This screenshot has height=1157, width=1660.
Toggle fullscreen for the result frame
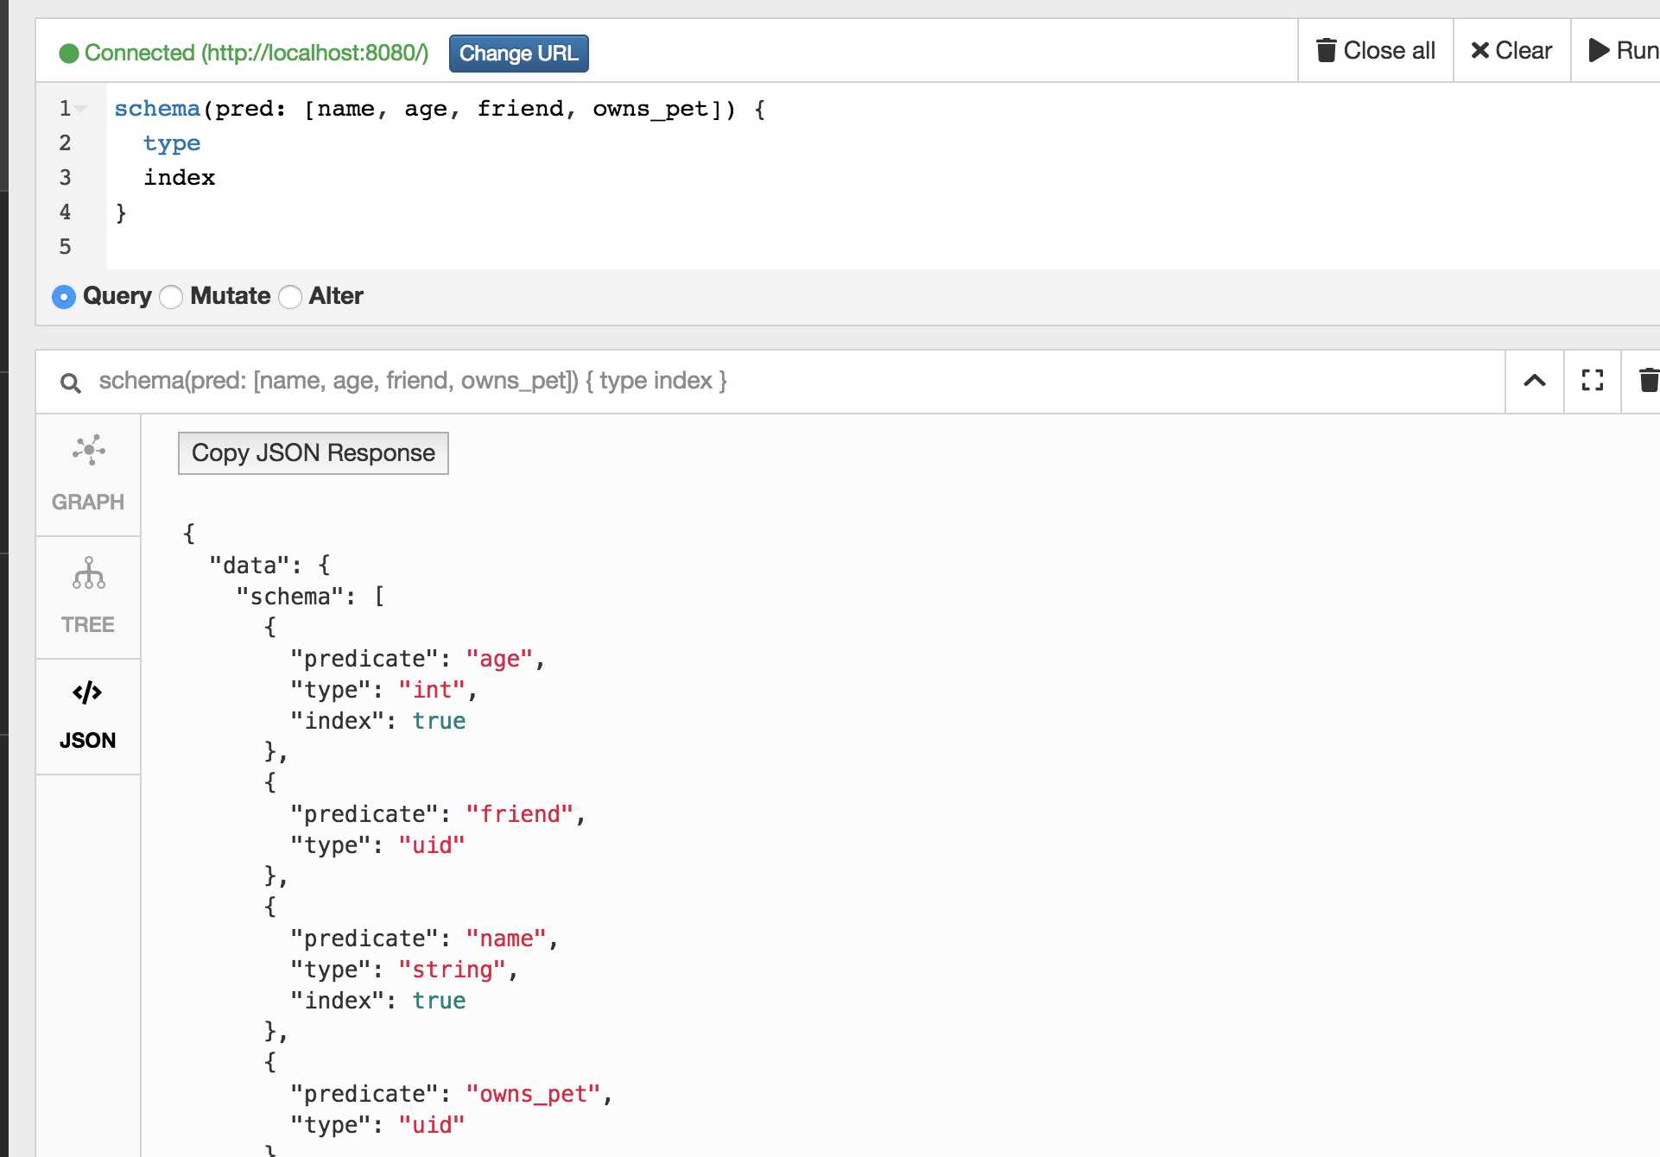[x=1593, y=381]
